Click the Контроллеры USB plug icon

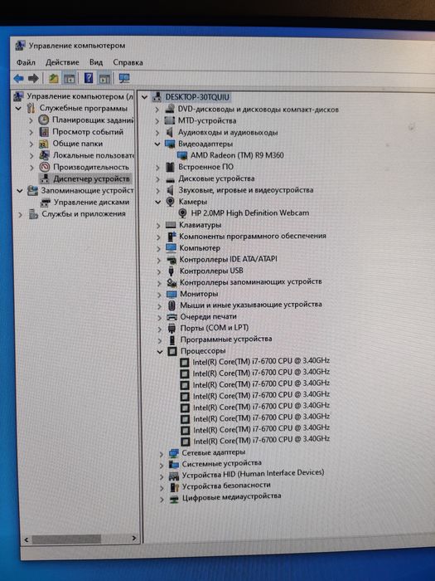[171, 271]
